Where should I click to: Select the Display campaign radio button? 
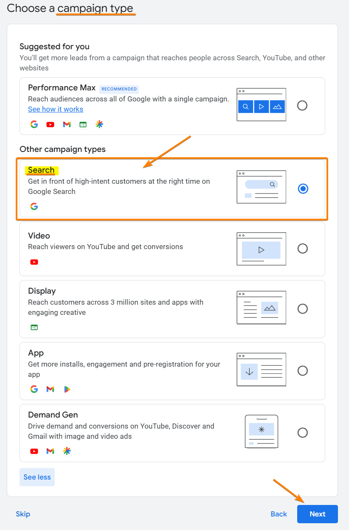click(x=302, y=308)
